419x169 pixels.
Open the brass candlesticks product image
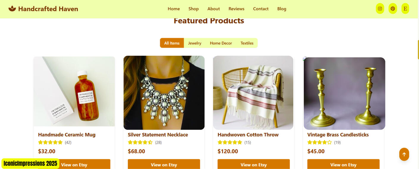point(344,93)
